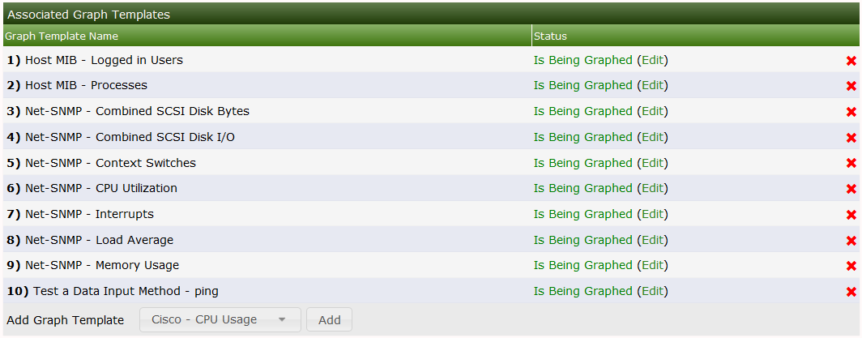Remove Net-SNMP - CPU Utilization template

click(x=851, y=189)
